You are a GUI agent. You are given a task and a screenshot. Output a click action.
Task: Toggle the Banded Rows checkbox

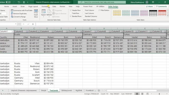[71, 16]
